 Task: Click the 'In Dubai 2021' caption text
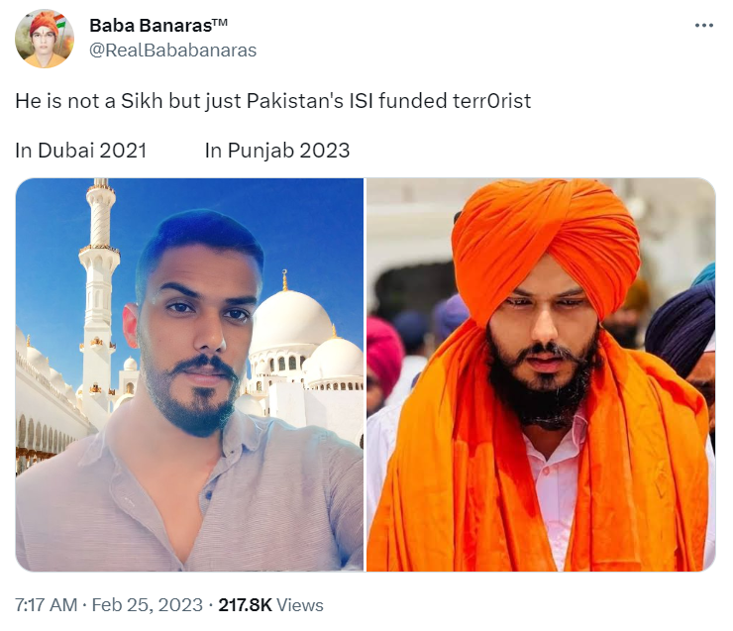click(x=81, y=151)
